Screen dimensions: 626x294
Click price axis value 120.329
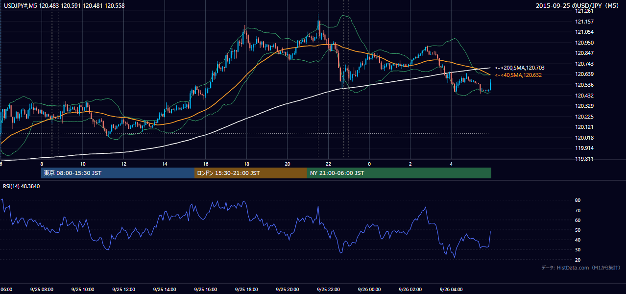[x=585, y=106]
